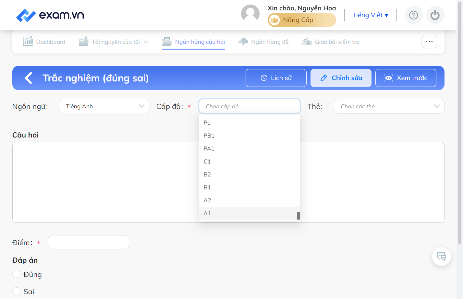
Task: Click the power logout icon
Action: click(435, 15)
